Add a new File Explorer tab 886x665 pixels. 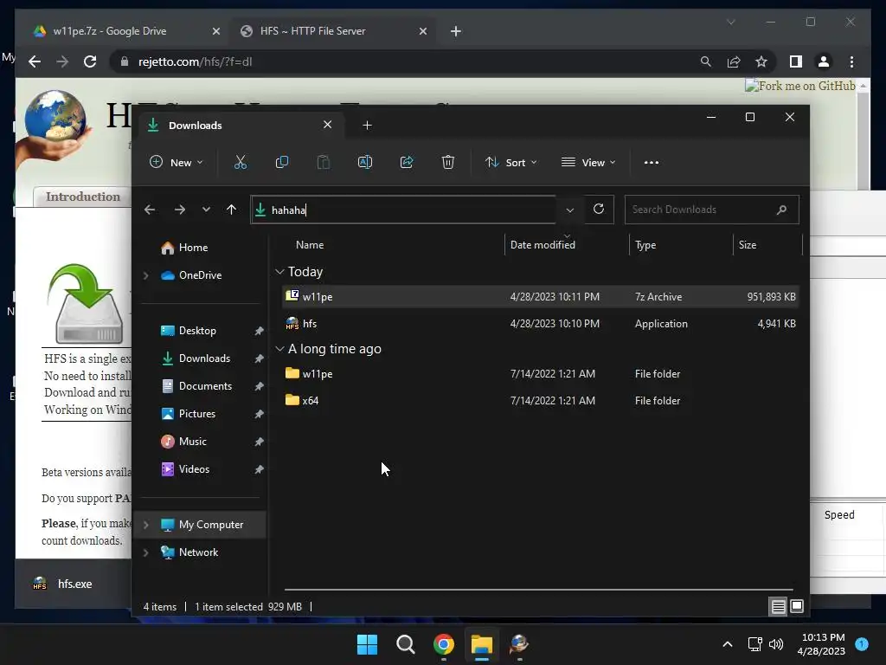click(367, 125)
